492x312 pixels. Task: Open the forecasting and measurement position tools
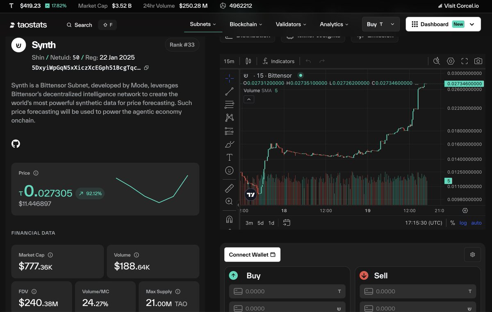click(229, 131)
